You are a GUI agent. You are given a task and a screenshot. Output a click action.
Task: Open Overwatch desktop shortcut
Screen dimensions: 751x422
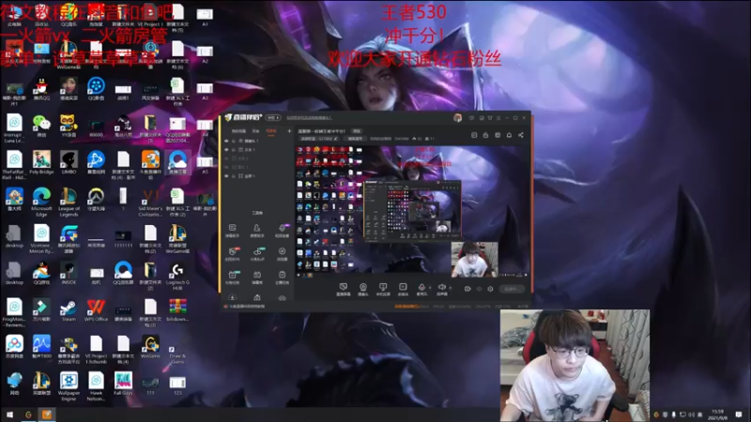pyautogui.click(x=96, y=200)
